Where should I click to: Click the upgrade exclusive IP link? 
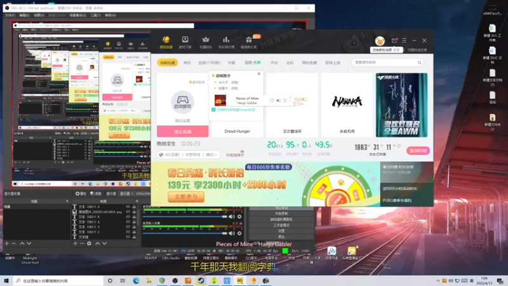click(x=235, y=155)
